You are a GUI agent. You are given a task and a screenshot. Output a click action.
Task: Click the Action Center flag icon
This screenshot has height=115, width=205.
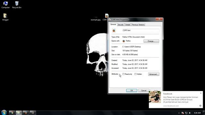tap(183, 113)
